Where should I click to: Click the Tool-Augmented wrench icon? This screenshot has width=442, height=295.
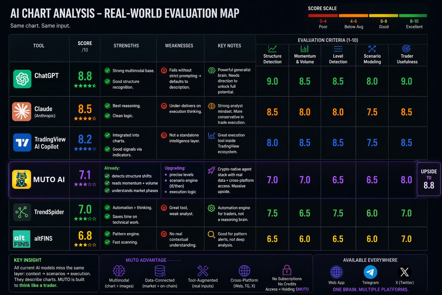point(203,271)
